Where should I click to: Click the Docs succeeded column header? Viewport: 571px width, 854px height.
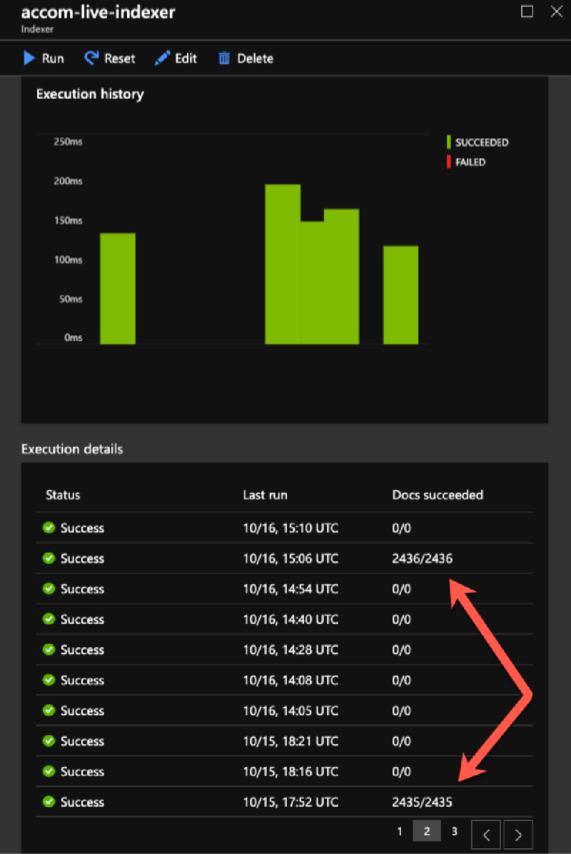(437, 495)
